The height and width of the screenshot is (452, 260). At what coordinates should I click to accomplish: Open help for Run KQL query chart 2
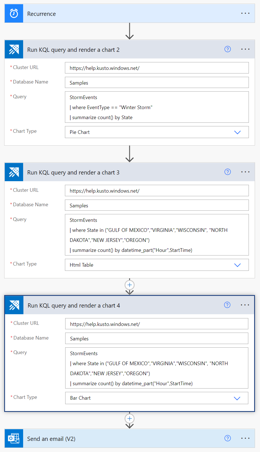point(228,49)
